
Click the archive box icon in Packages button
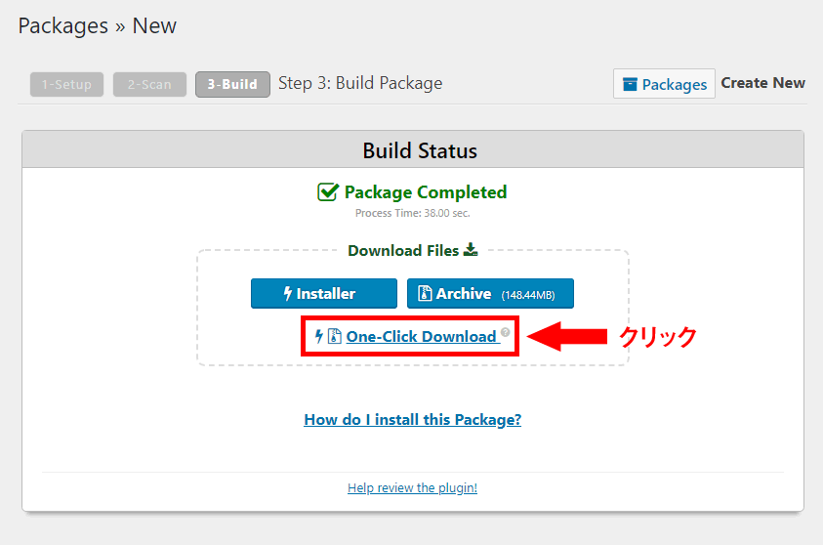click(x=631, y=84)
